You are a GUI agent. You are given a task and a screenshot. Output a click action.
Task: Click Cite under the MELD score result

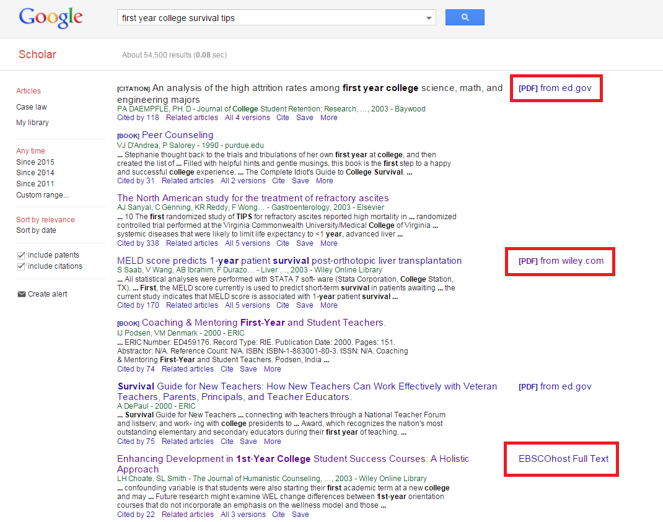[x=283, y=305]
